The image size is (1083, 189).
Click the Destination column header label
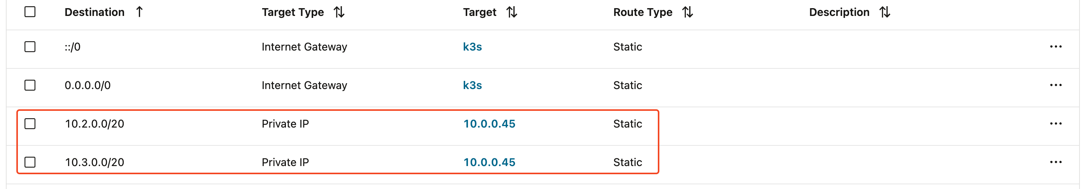point(95,12)
